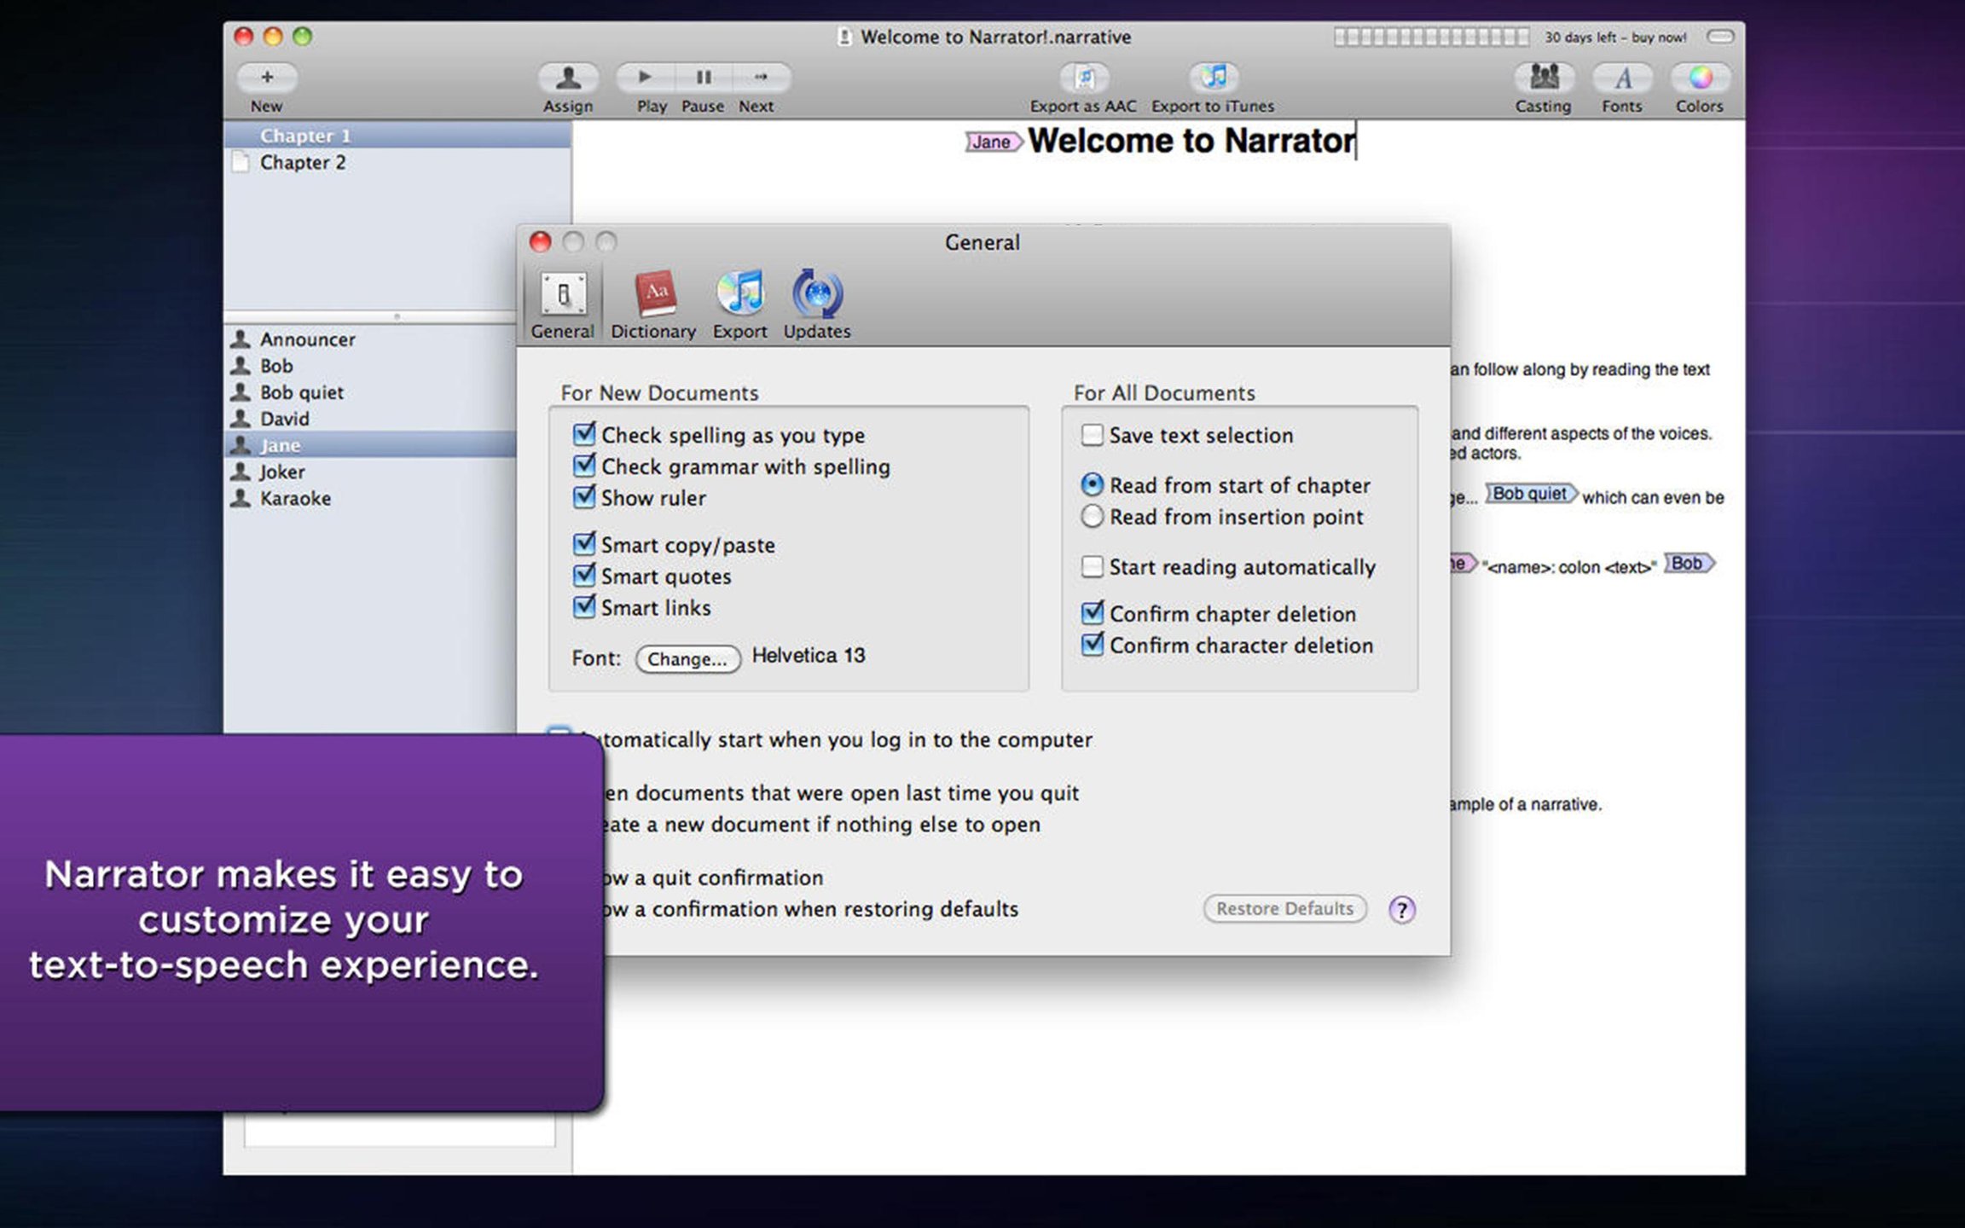Switch to General preferences tab
This screenshot has width=1965, height=1228.
563,305
